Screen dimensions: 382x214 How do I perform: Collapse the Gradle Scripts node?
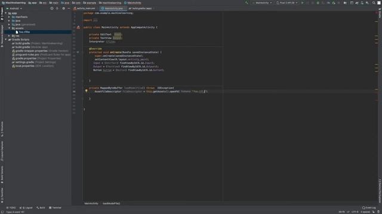point(6,40)
